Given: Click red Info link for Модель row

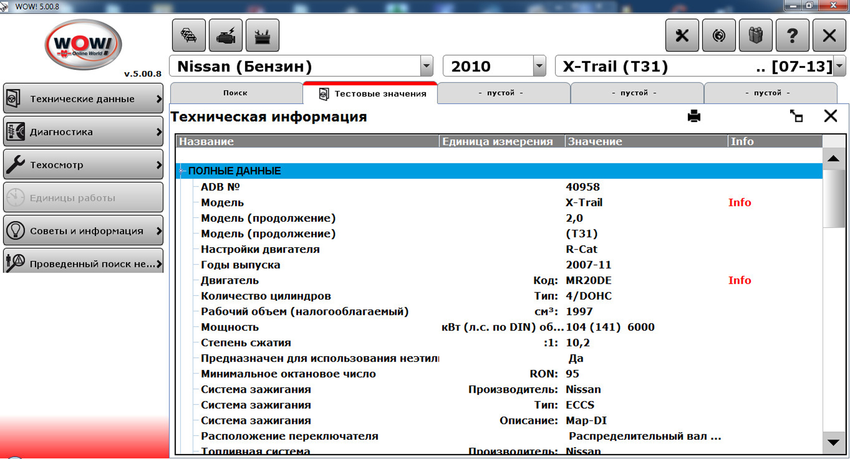Looking at the screenshot, I should [739, 203].
